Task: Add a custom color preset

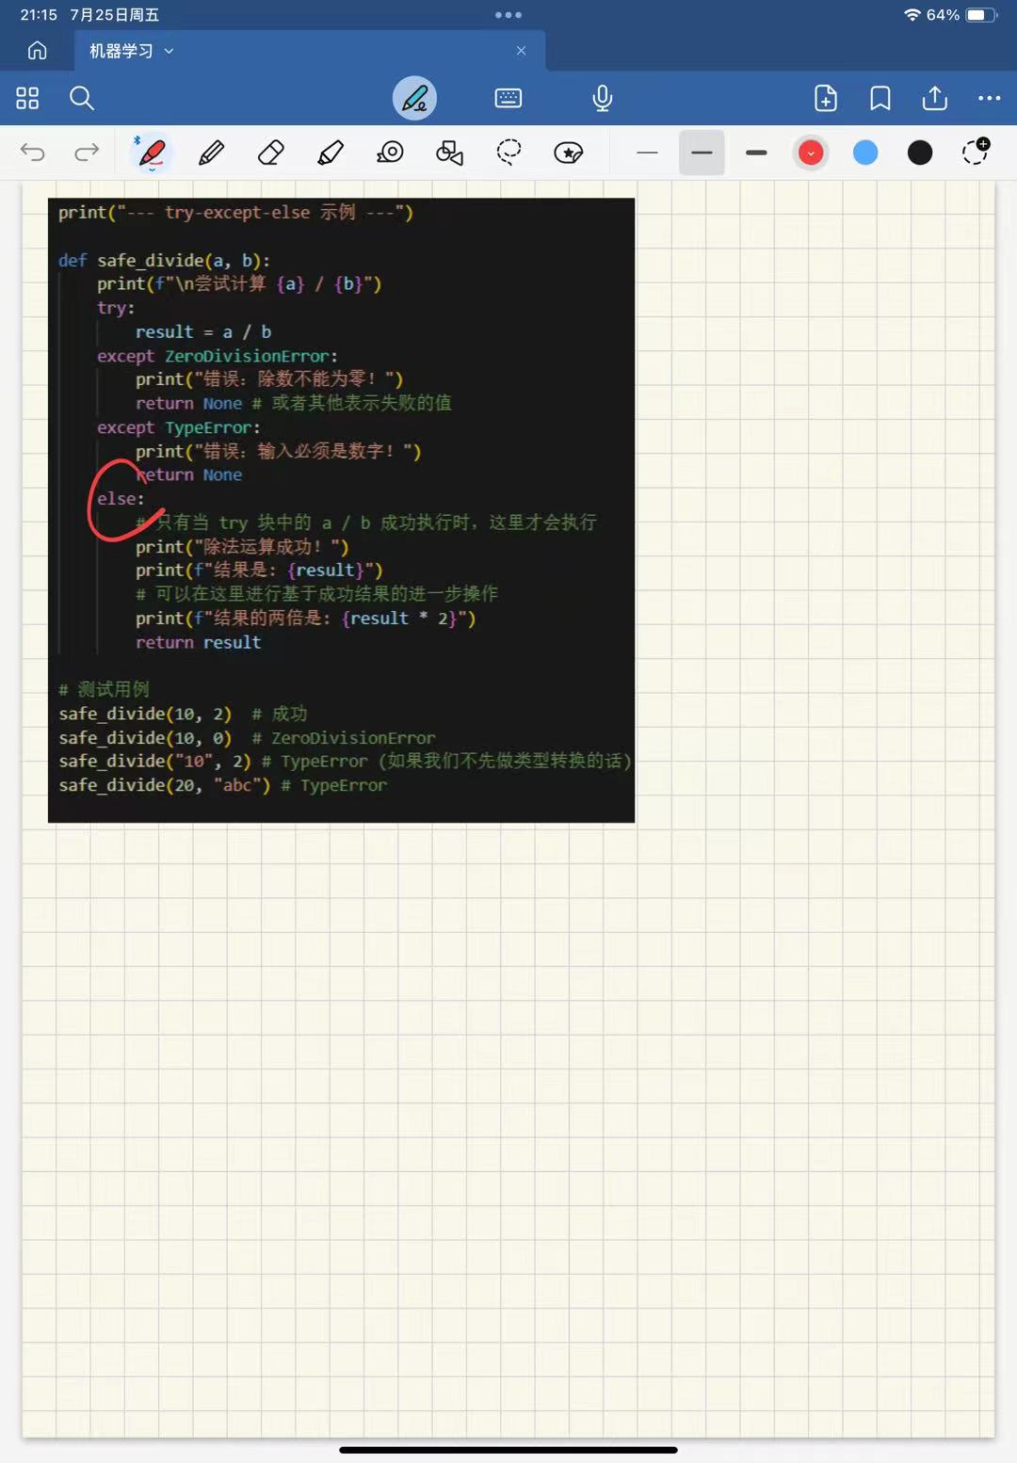Action: 976,152
